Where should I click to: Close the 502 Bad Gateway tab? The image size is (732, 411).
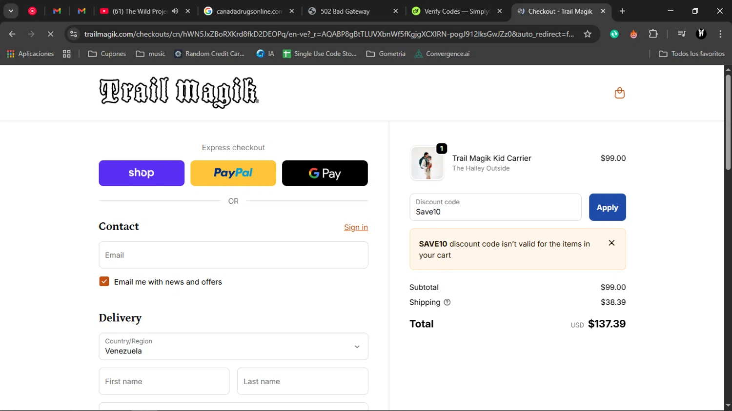pyautogui.click(x=396, y=11)
